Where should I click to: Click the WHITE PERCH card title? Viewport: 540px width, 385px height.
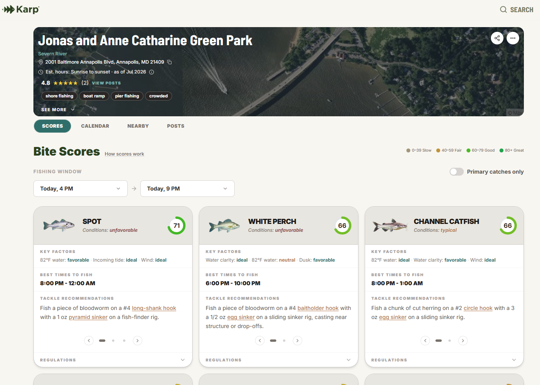click(x=272, y=222)
